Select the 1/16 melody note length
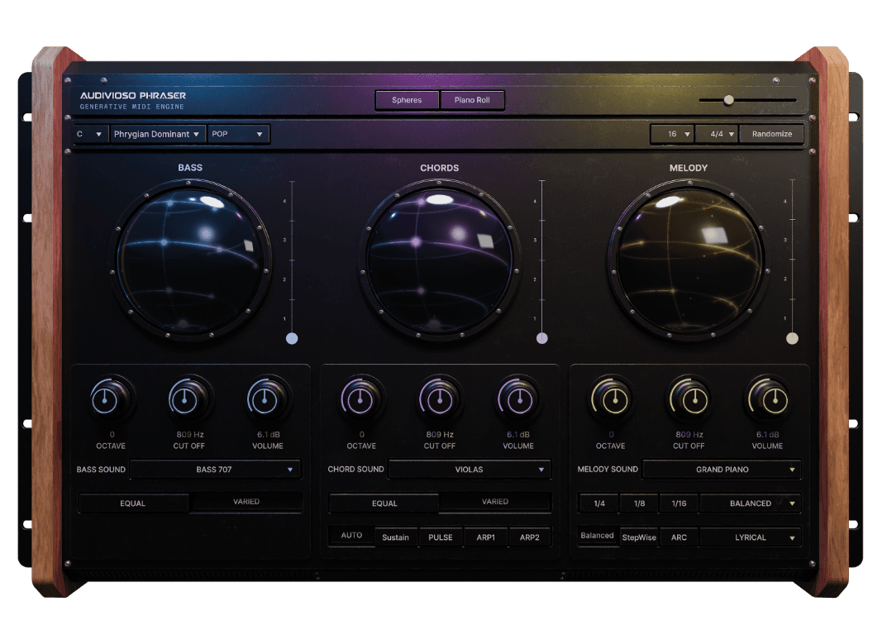Screen dimensions: 887x635 click(x=679, y=504)
